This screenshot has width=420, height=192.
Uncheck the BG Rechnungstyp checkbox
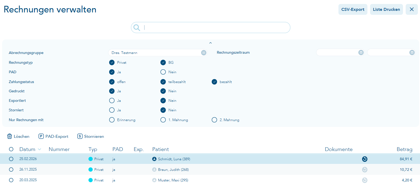pyautogui.click(x=163, y=62)
